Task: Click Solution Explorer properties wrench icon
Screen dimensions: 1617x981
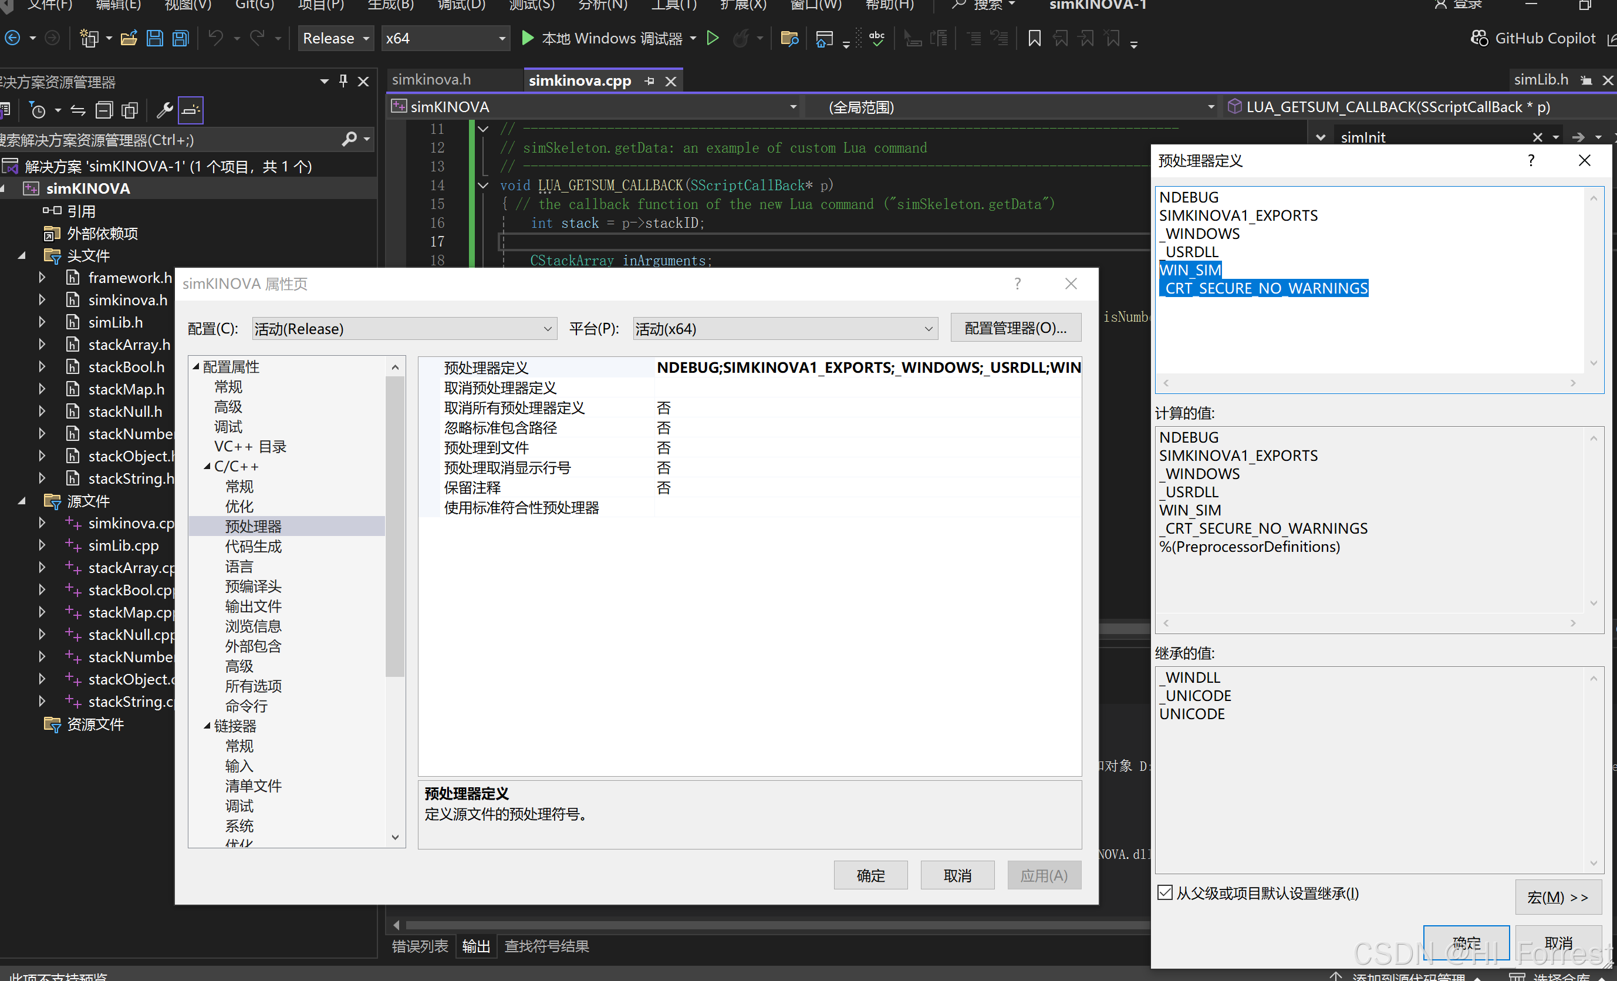Action: (165, 110)
